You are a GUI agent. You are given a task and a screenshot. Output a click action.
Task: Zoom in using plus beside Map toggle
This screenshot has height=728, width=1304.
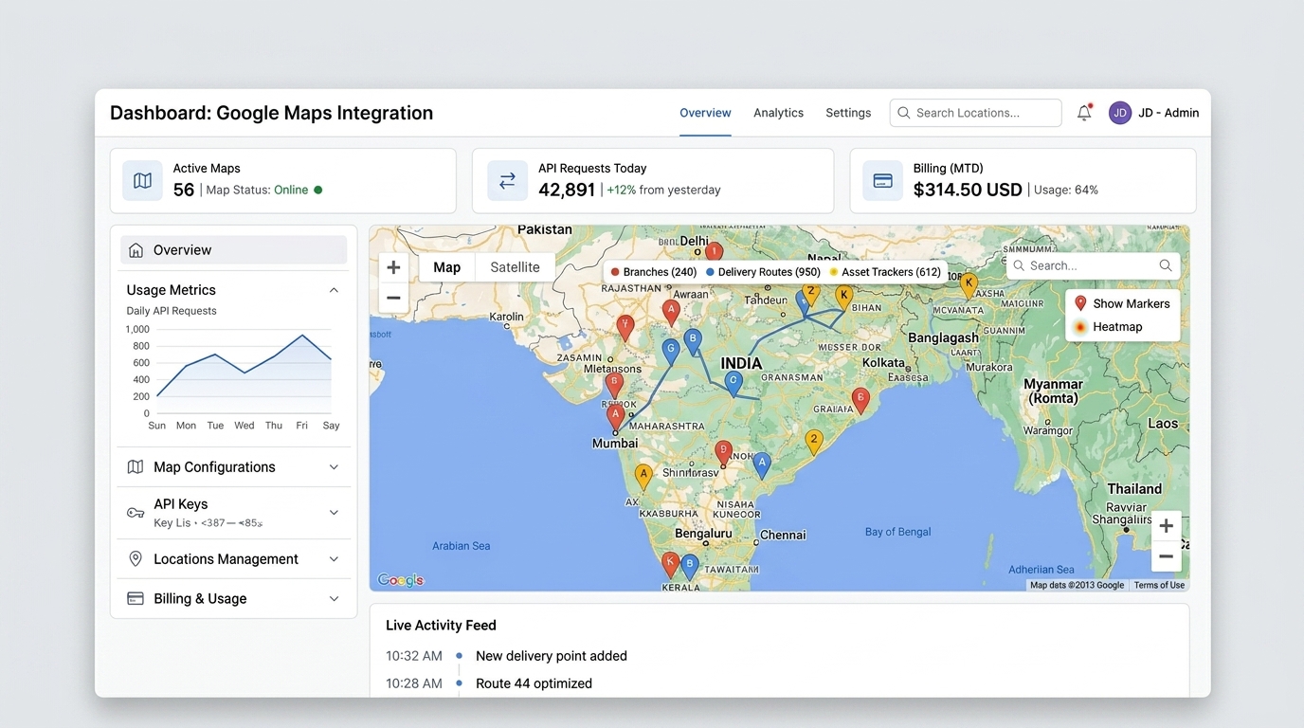pyautogui.click(x=393, y=267)
